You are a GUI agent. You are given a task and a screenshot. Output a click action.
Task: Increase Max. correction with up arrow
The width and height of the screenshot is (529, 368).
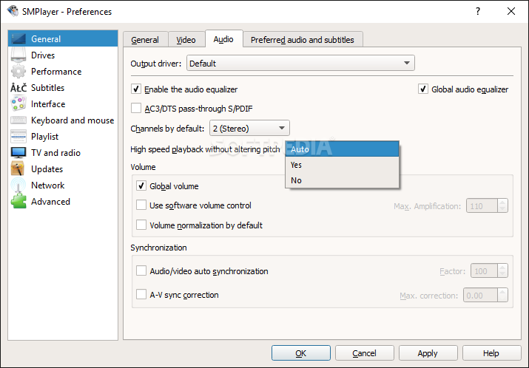pos(502,291)
